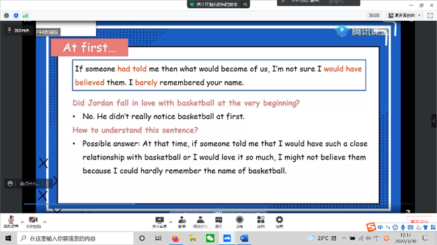Image resolution: width=437 pixels, height=245 pixels.
Task: Turn on the video camera
Action: [34, 222]
